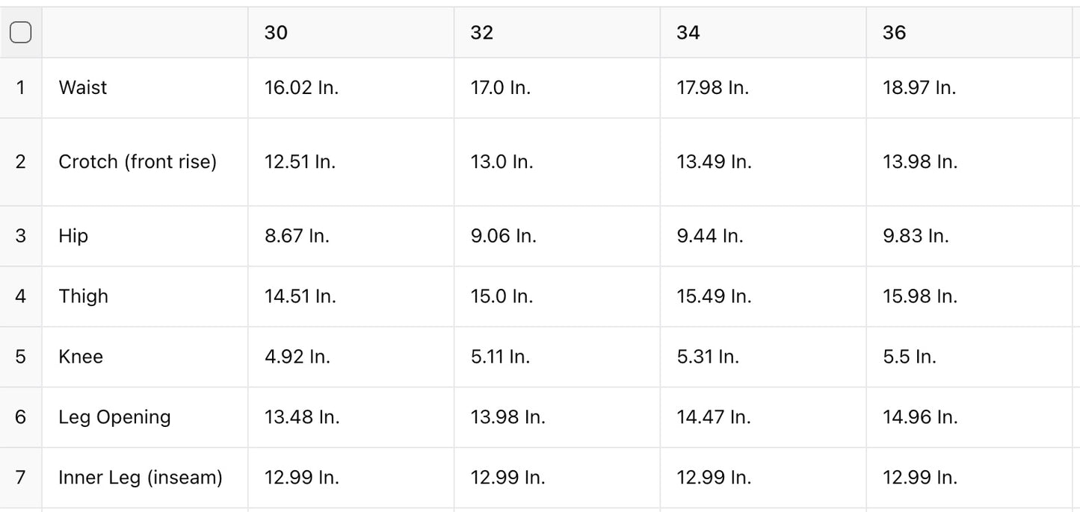The height and width of the screenshot is (512, 1080).
Task: Select the Waist 18.97 In. cell
Action: point(919,87)
